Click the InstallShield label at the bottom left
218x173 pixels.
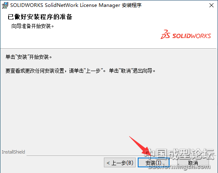tap(13, 152)
